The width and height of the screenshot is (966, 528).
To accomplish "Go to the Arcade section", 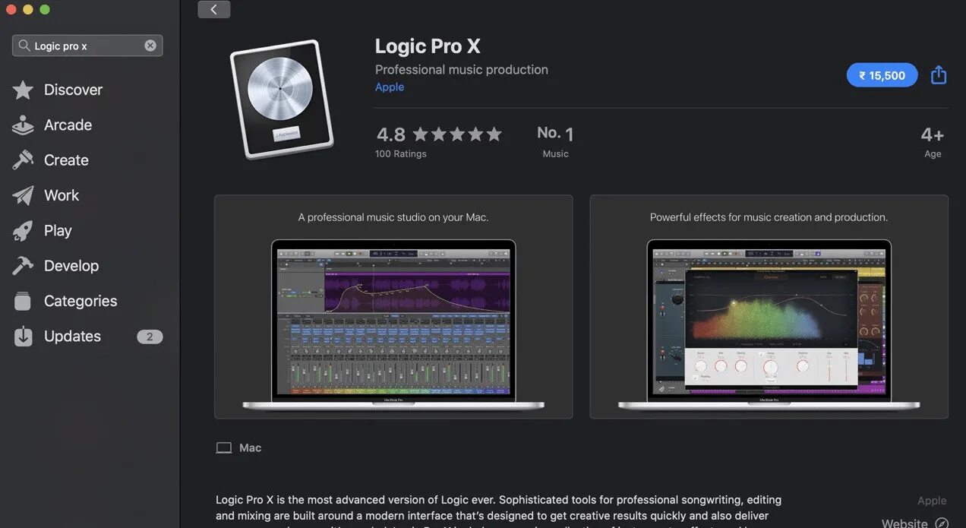I will click(68, 125).
